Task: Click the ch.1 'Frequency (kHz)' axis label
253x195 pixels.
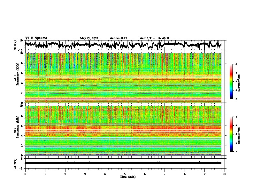Action: [18, 74]
